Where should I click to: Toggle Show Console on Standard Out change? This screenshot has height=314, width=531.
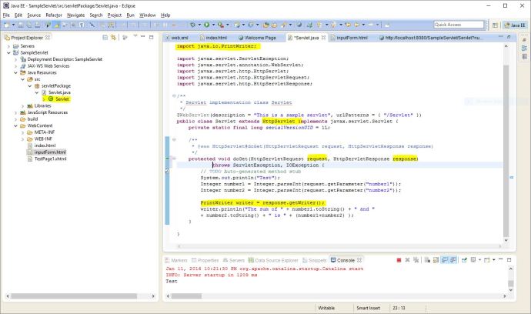(x=445, y=260)
